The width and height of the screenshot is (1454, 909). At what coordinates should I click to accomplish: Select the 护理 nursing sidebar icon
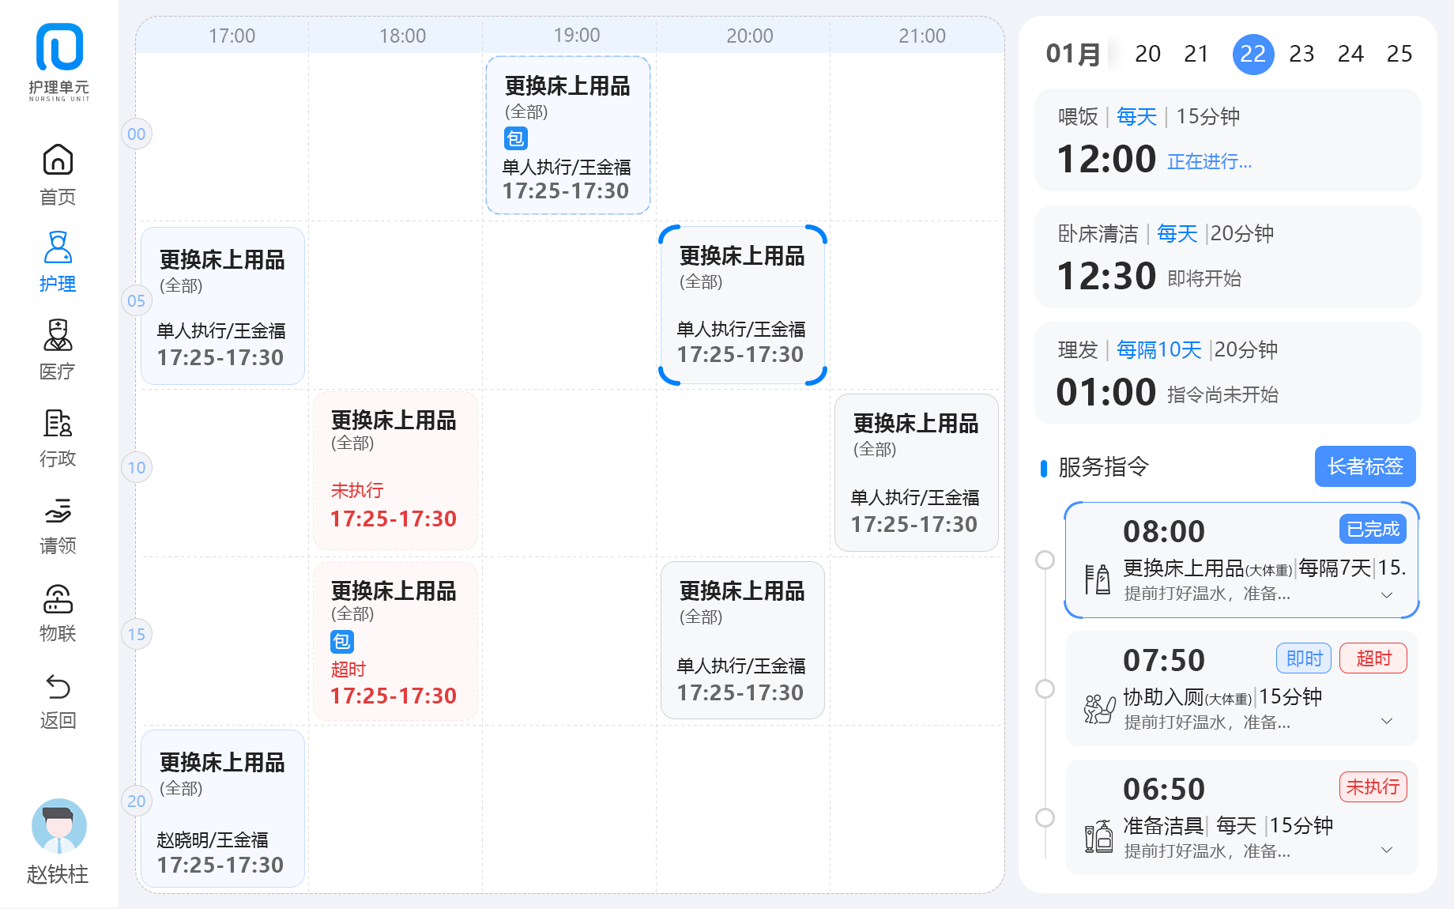pos(58,248)
